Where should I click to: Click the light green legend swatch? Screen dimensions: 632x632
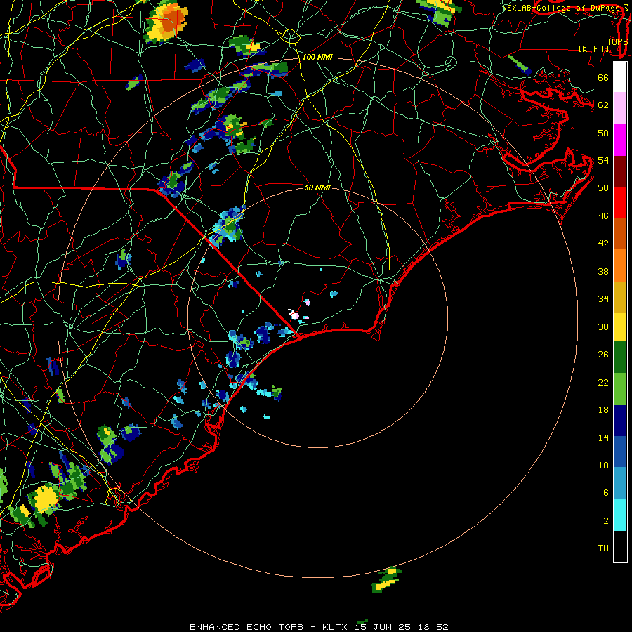tap(620, 389)
